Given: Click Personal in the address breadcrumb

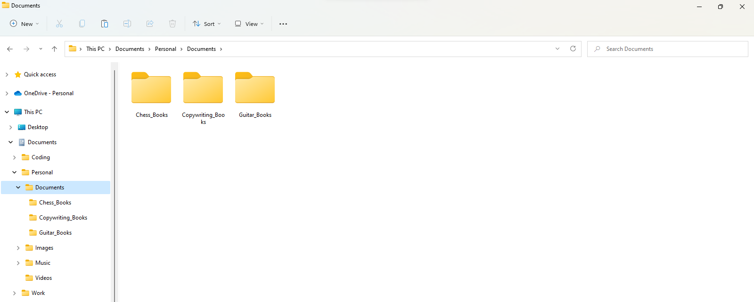Looking at the screenshot, I should click(x=165, y=49).
